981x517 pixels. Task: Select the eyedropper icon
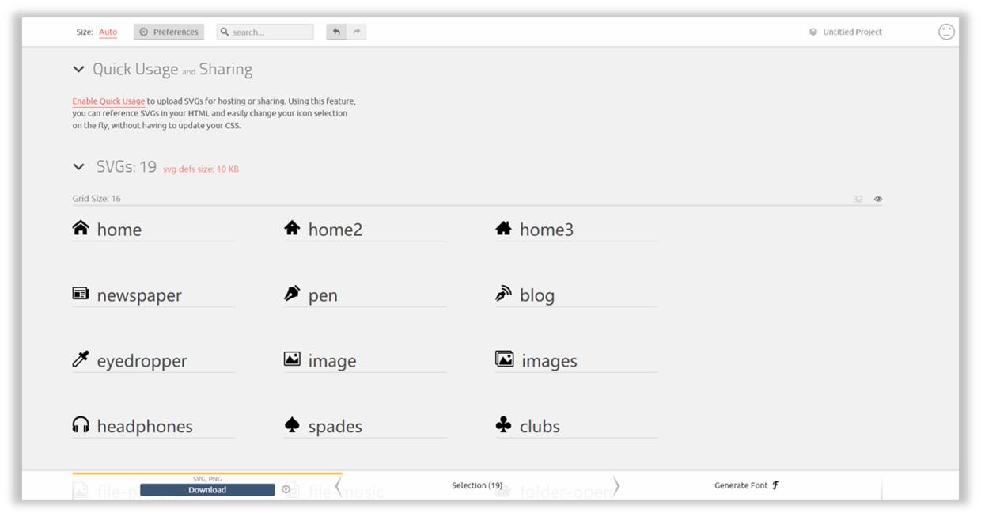pyautogui.click(x=81, y=359)
